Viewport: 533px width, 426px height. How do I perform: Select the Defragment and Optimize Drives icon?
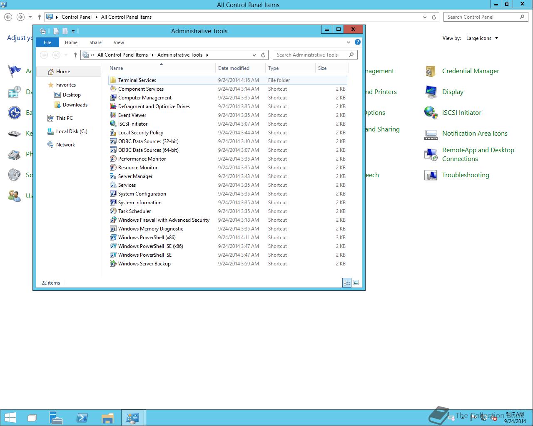[113, 106]
